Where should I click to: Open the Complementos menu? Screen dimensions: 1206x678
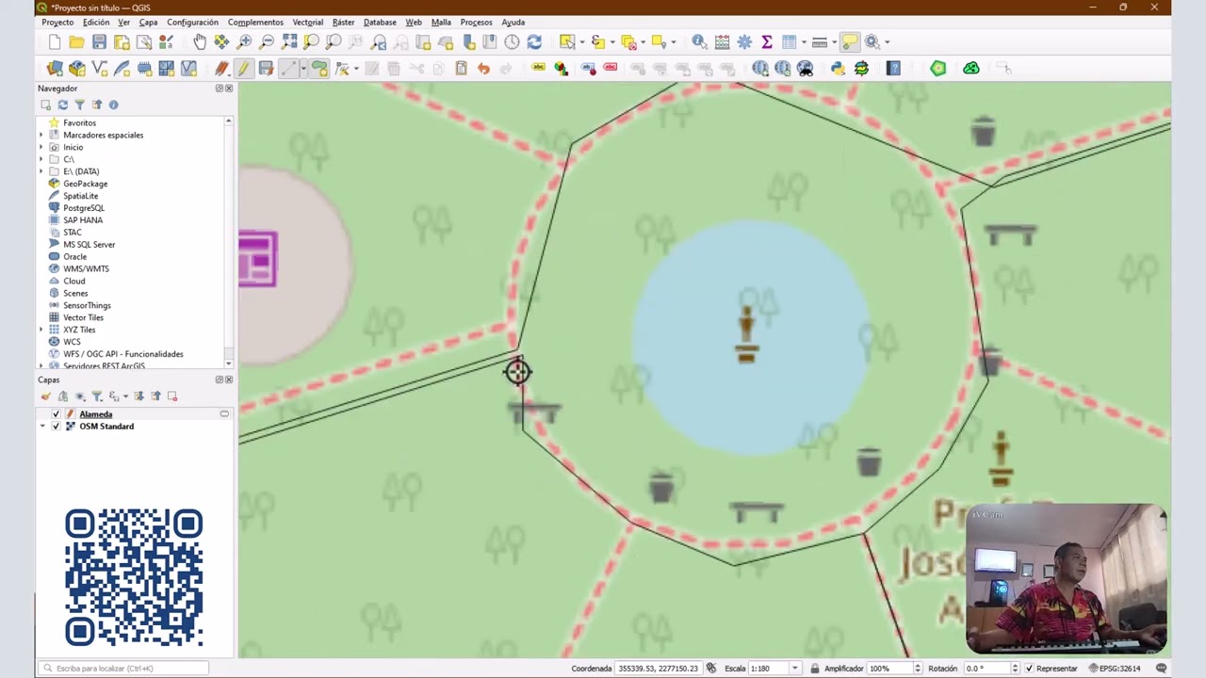pos(255,22)
